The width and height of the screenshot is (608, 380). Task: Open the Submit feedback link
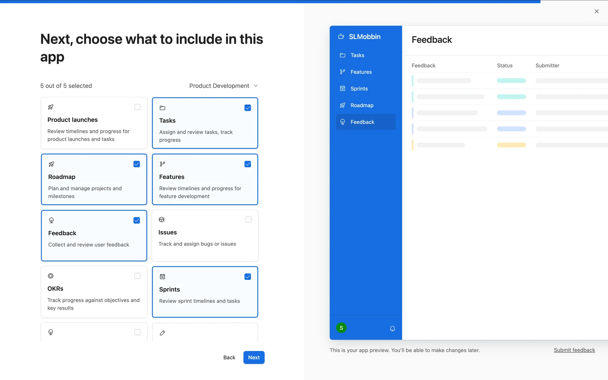pos(574,350)
